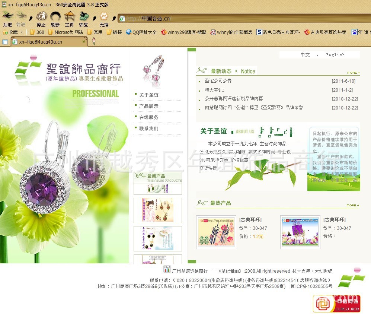The width and height of the screenshot is (371, 314).
Task: Refresh the page with 刷新 icon
Action: [x=55, y=17]
